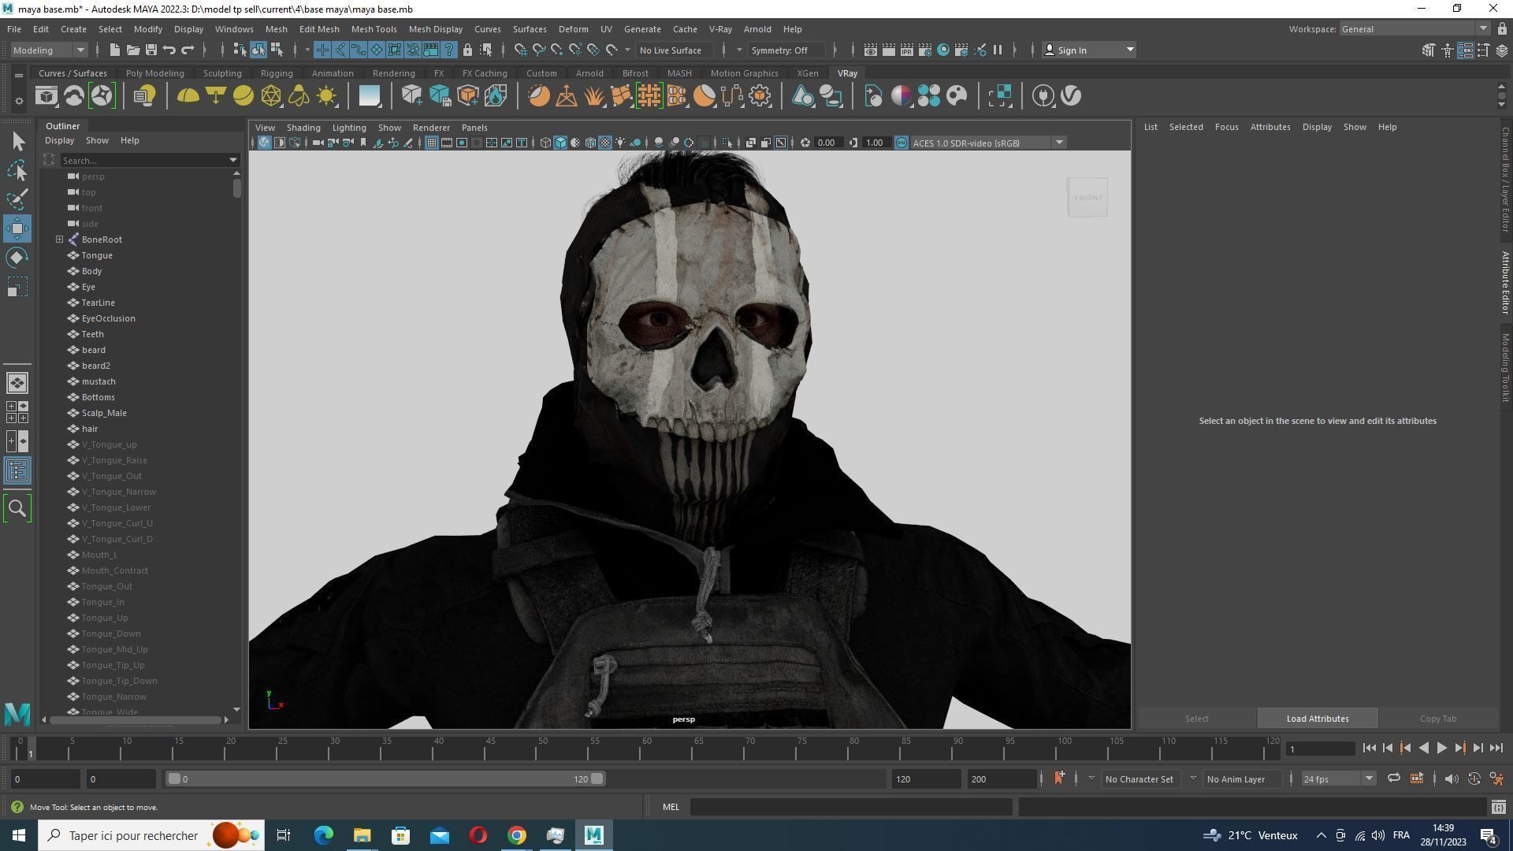Viewport: 1513px width, 851px height.
Task: Click the V-Ray logo shelf icon
Action: (x=1071, y=96)
